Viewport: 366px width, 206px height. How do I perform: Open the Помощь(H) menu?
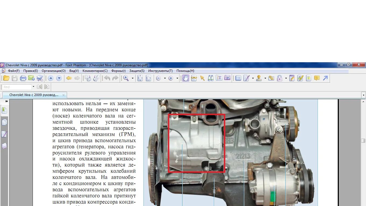185,71
